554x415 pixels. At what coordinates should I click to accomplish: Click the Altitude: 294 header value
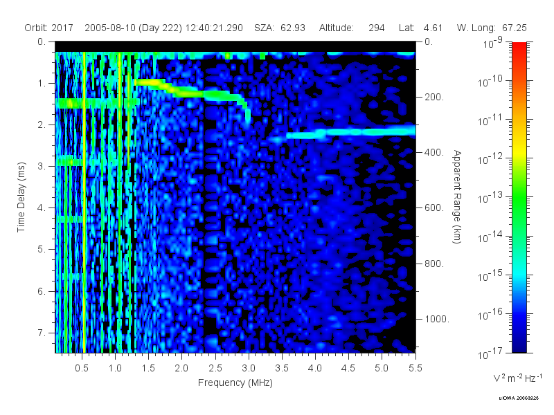[352, 28]
